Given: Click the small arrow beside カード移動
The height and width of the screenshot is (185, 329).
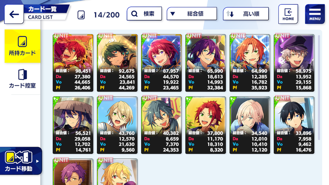Looking at the screenshot, I should (x=37, y=161).
